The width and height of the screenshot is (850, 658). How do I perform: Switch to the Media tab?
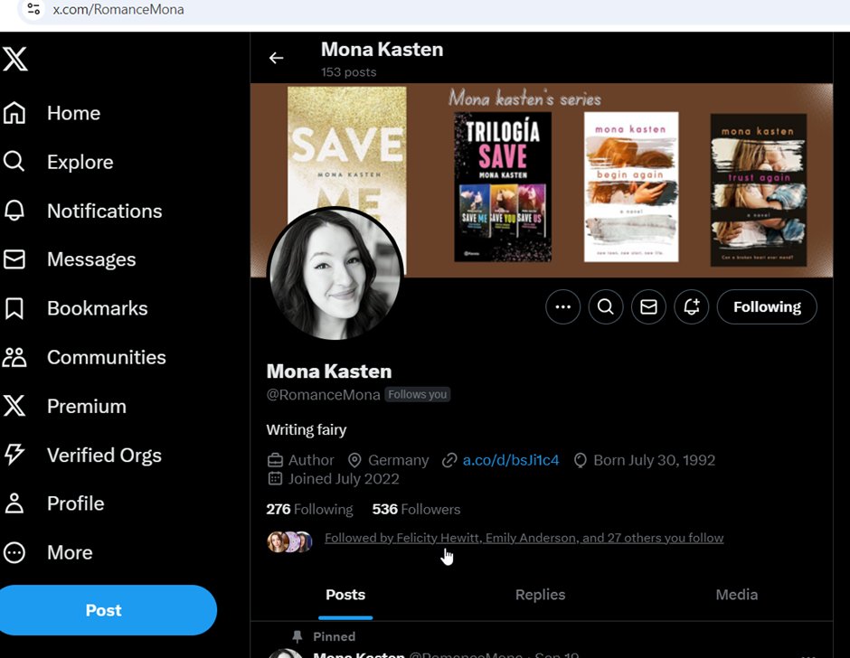coord(736,595)
